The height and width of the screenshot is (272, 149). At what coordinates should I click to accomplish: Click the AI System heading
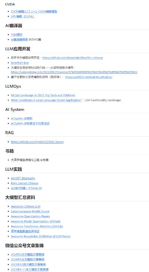tap(15, 109)
